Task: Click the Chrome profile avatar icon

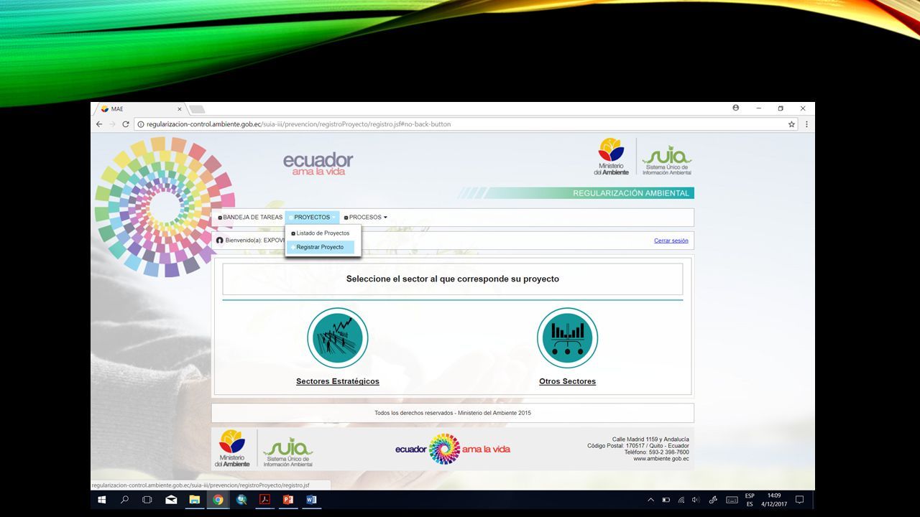Action: tap(736, 108)
